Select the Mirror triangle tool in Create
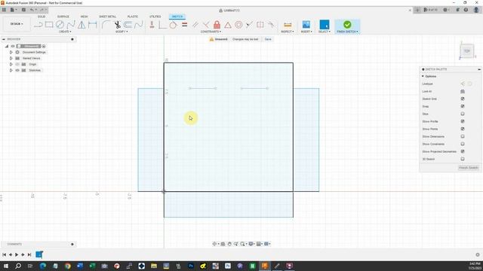Image resolution: width=483 pixels, height=271 pixels. pyautogui.click(x=82, y=25)
